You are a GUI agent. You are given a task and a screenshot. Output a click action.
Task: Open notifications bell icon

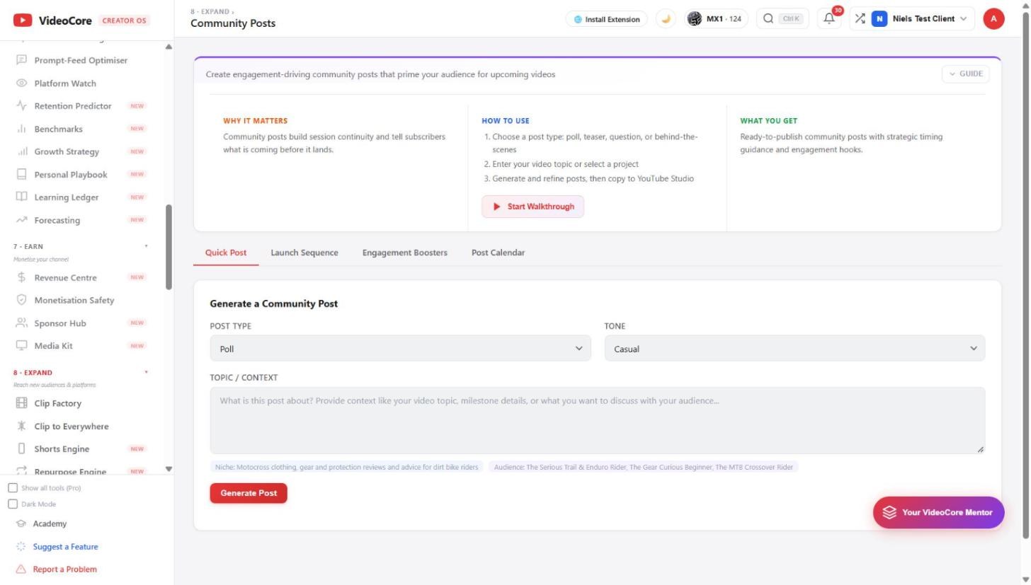pyautogui.click(x=829, y=18)
